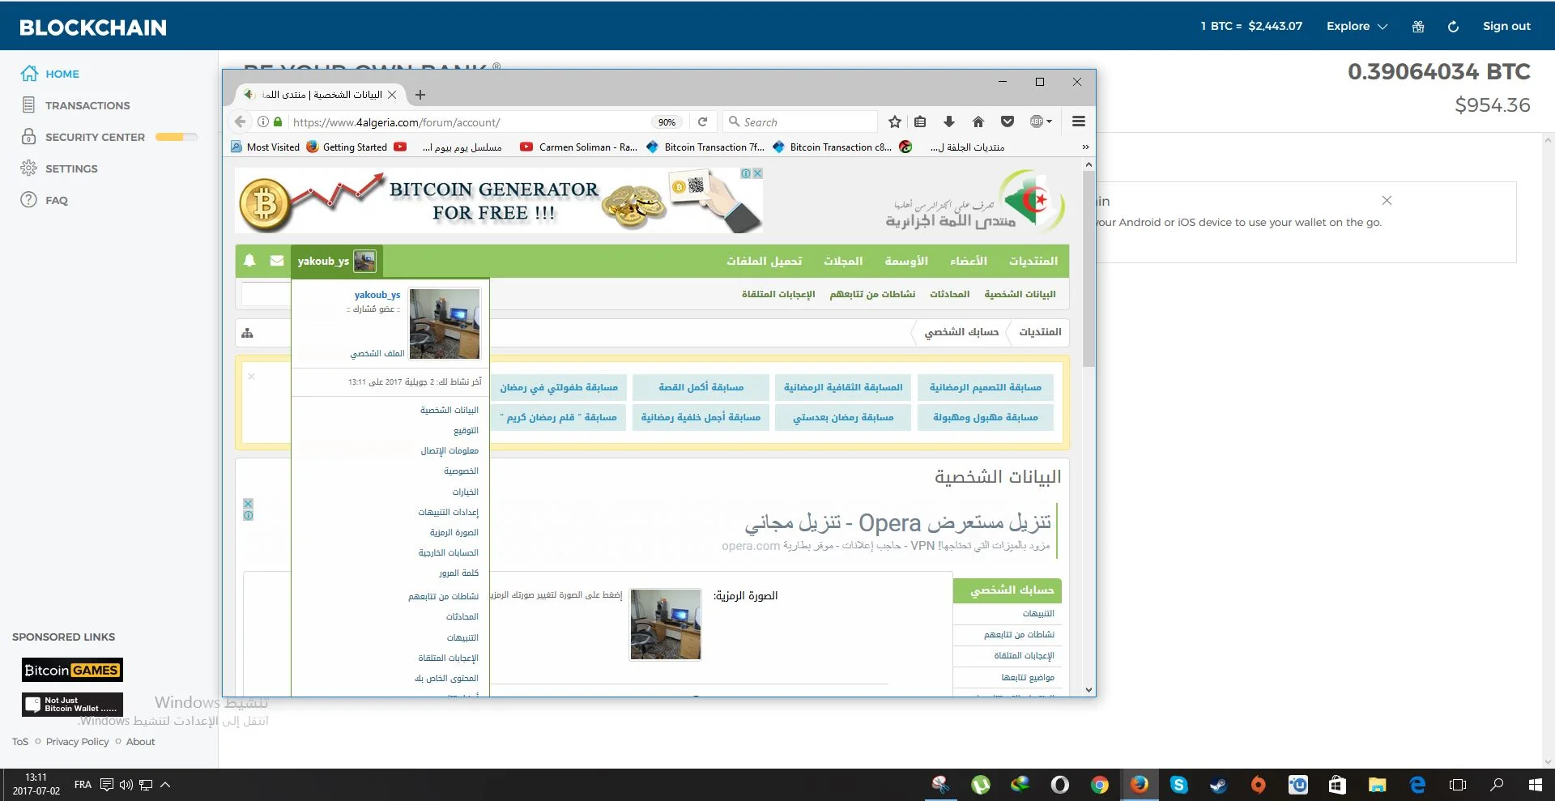Open the Firefox hamburger menu
1555x801 pixels.
pos(1078,121)
